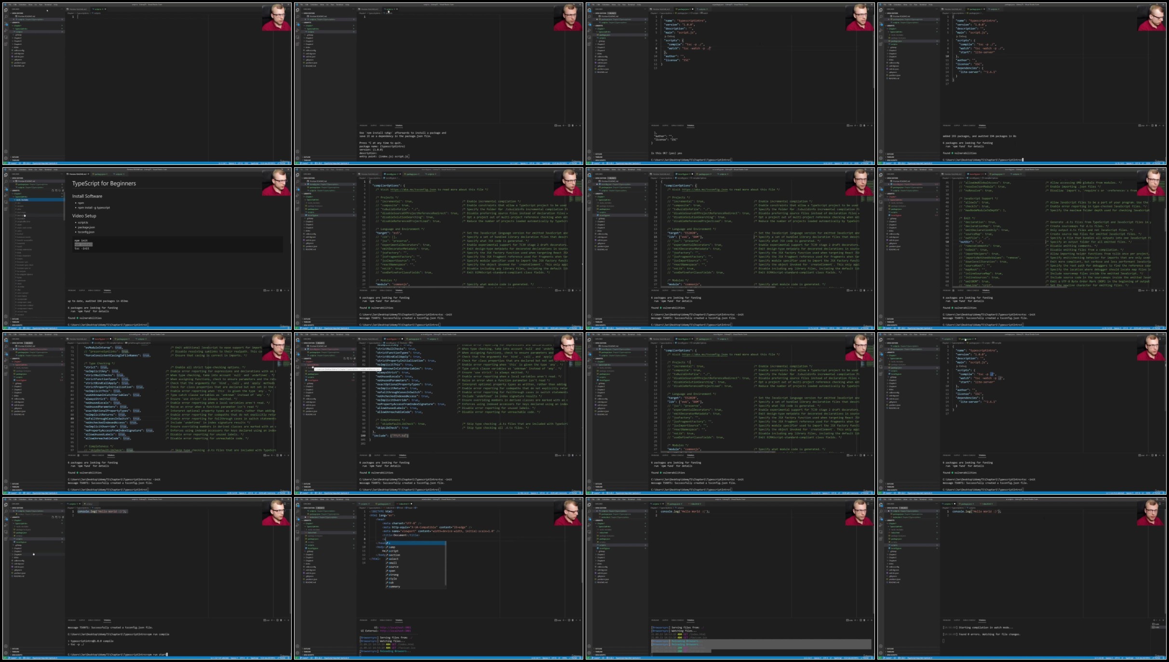
Task: Open the frame whose terminal says added 193 packages
Action: [x=1022, y=83]
